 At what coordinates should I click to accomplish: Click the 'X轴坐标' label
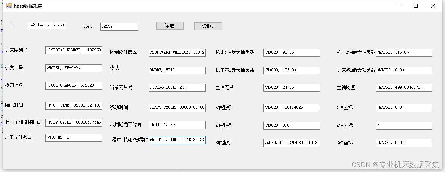coord(224,107)
